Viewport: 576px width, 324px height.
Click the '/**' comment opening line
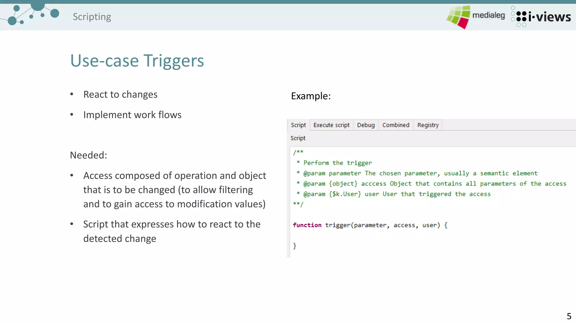click(x=298, y=152)
